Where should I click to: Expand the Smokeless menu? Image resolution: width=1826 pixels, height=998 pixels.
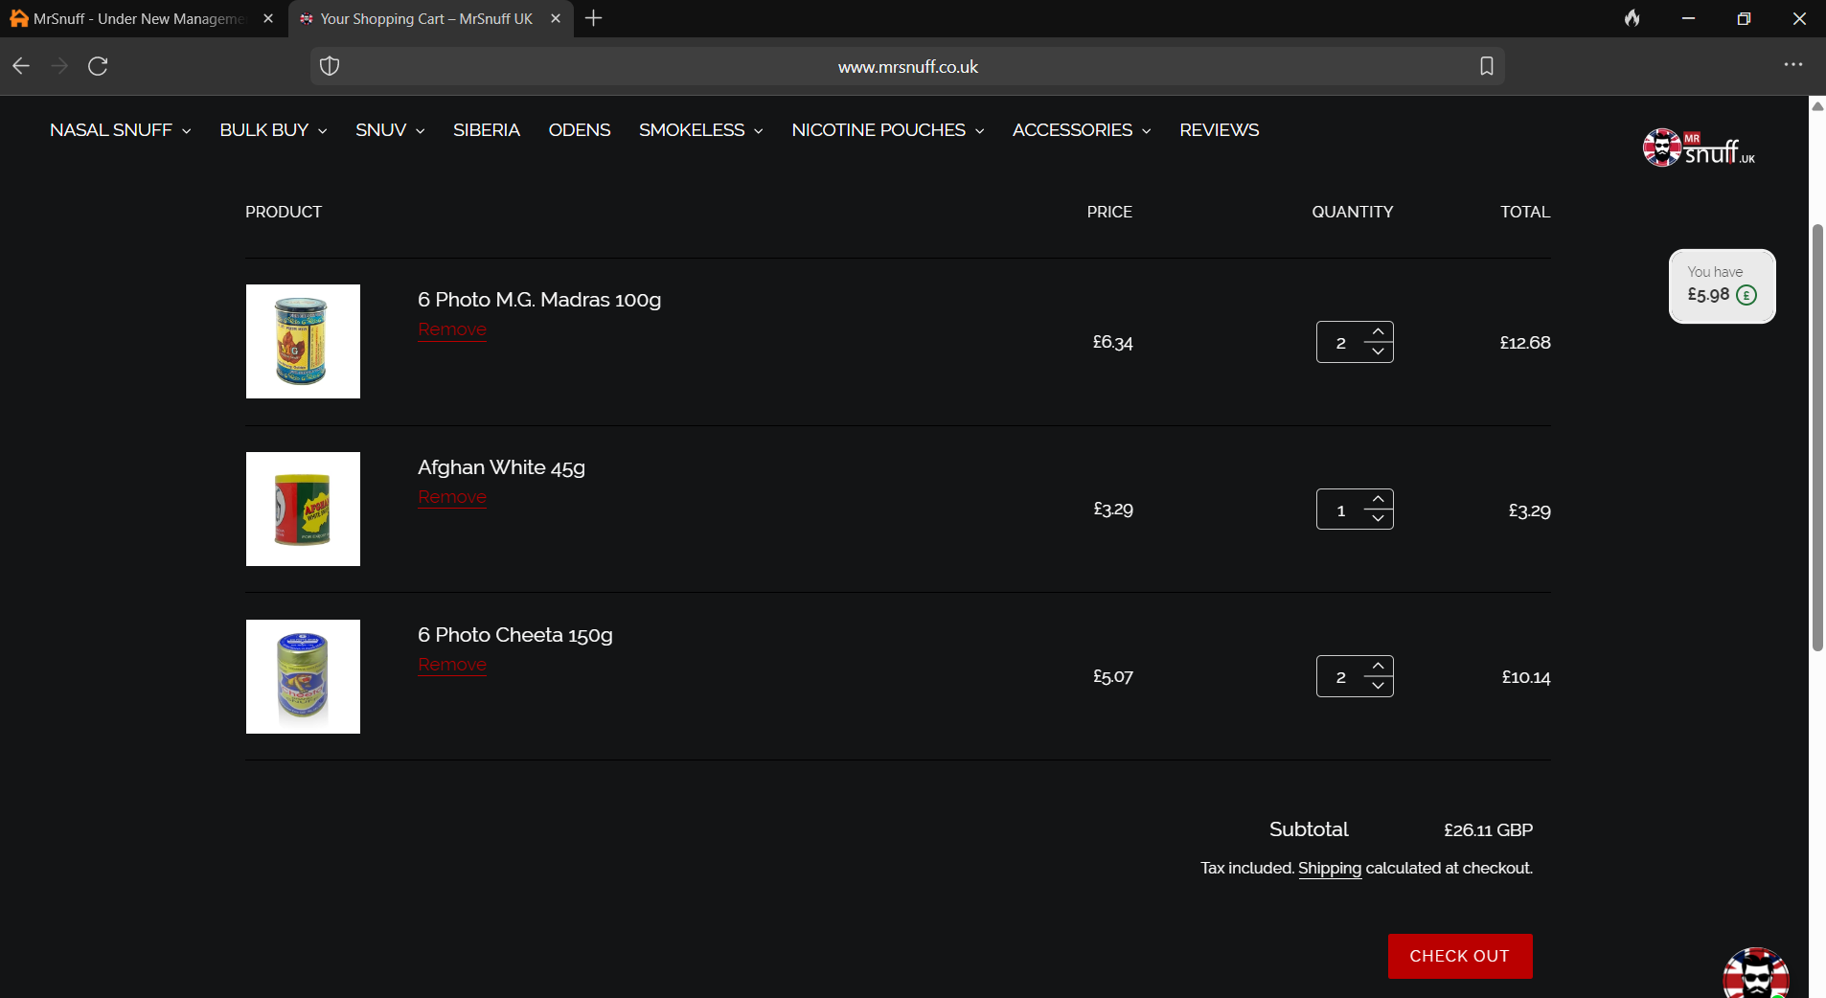(701, 130)
